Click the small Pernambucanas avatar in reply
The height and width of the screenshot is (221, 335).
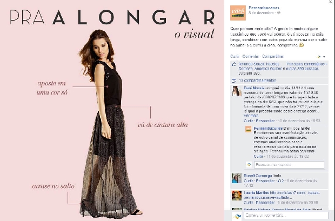[x=248, y=129]
